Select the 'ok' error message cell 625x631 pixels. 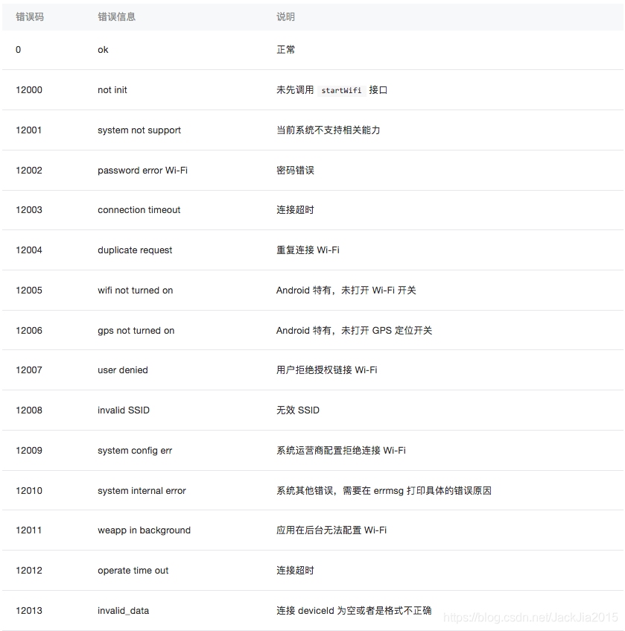103,50
